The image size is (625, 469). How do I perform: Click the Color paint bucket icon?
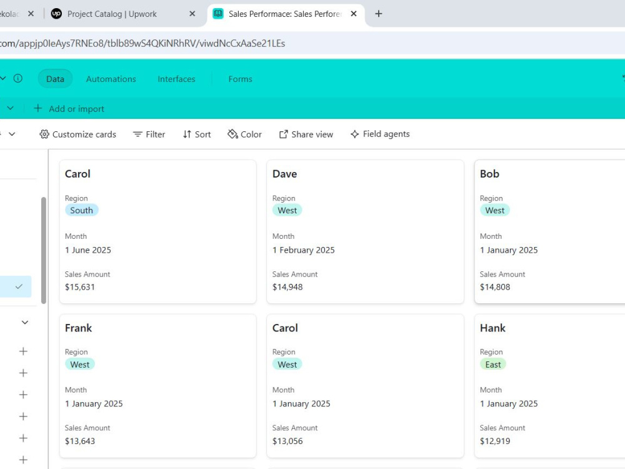tap(232, 134)
